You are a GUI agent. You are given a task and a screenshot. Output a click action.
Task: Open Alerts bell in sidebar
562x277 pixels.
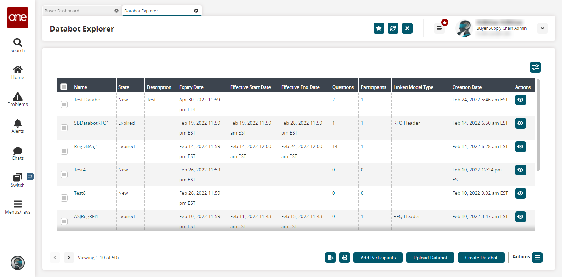click(x=18, y=126)
